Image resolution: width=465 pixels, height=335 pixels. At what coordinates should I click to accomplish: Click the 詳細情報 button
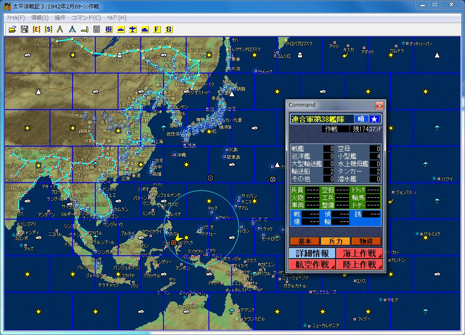point(312,253)
